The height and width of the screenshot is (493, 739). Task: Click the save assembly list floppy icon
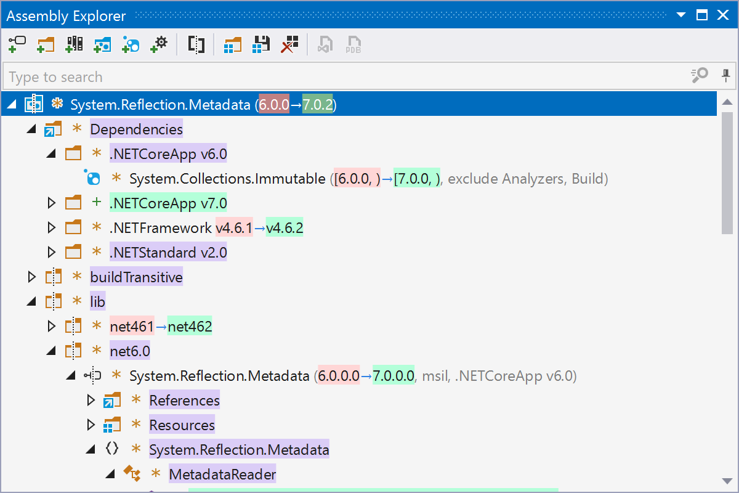262,44
